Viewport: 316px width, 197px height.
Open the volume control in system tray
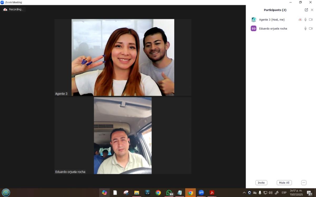(x=270, y=193)
